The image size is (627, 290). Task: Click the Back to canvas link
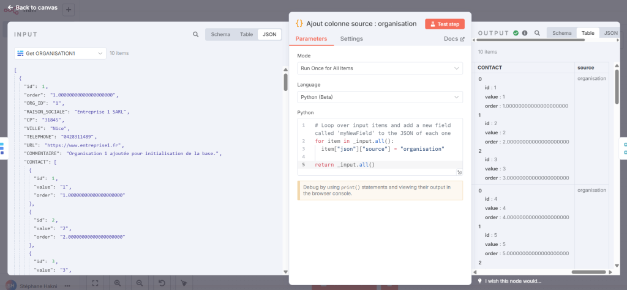pos(32,7)
